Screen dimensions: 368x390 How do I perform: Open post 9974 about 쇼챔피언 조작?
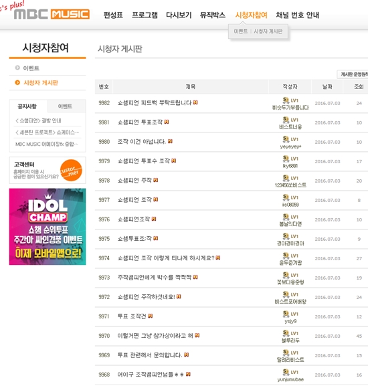[x=166, y=258]
